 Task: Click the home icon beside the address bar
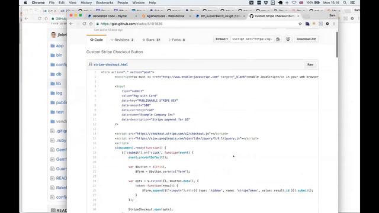pyautogui.click(x=91, y=24)
